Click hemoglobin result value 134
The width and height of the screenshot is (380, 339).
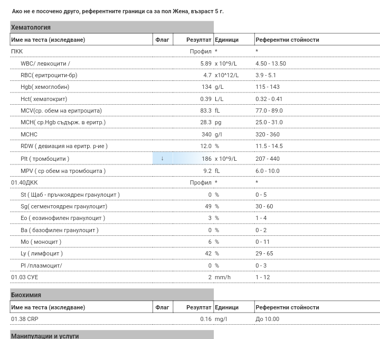pyautogui.click(x=206, y=87)
